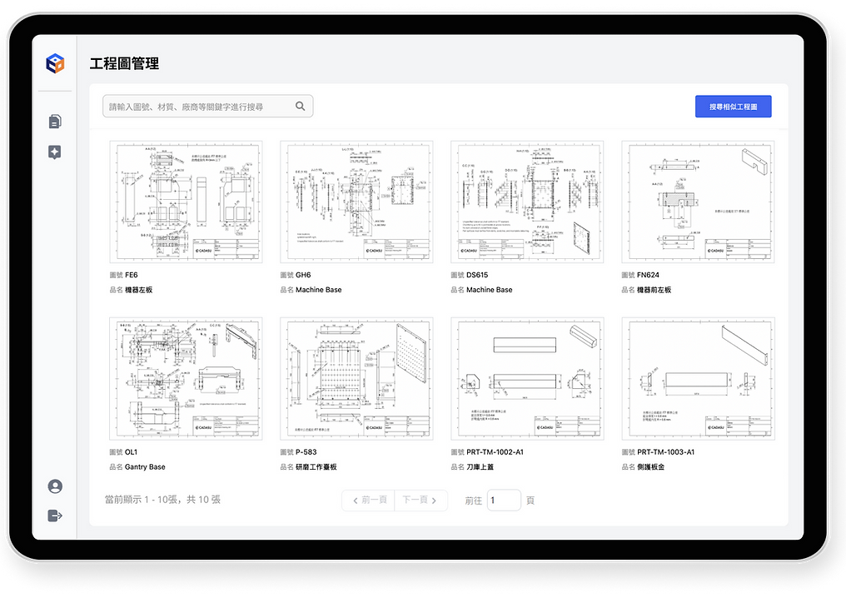Open the PRT-TM-1002-A1 drawing thumbnail

point(527,378)
